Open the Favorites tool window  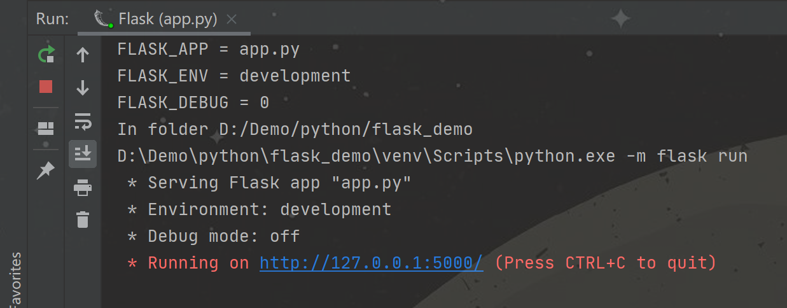(x=15, y=280)
